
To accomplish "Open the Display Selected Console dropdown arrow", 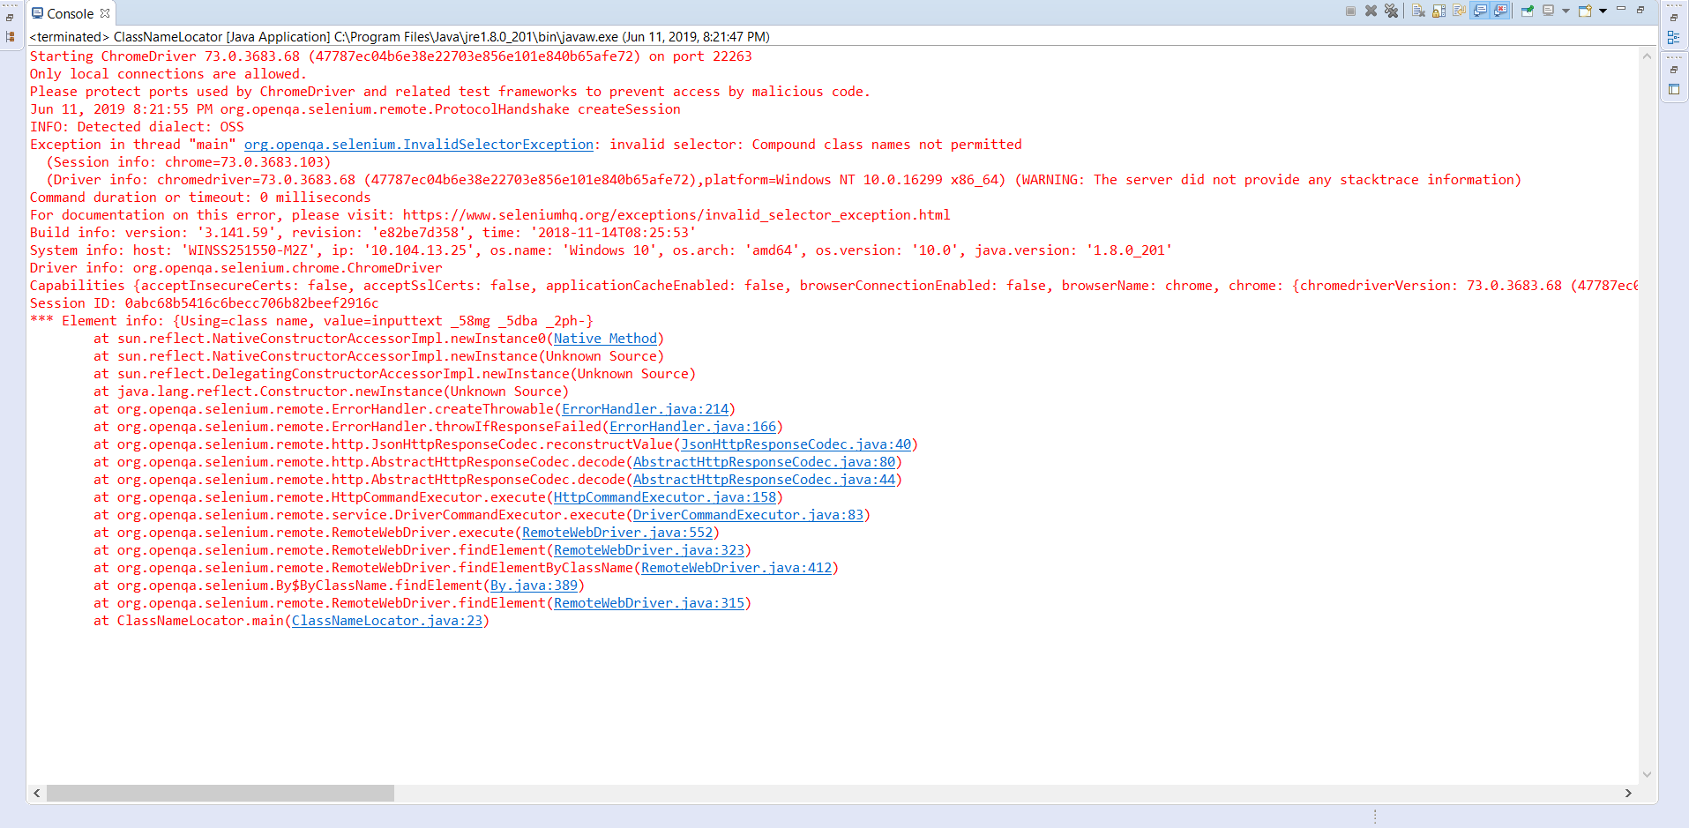I will click(1566, 11).
